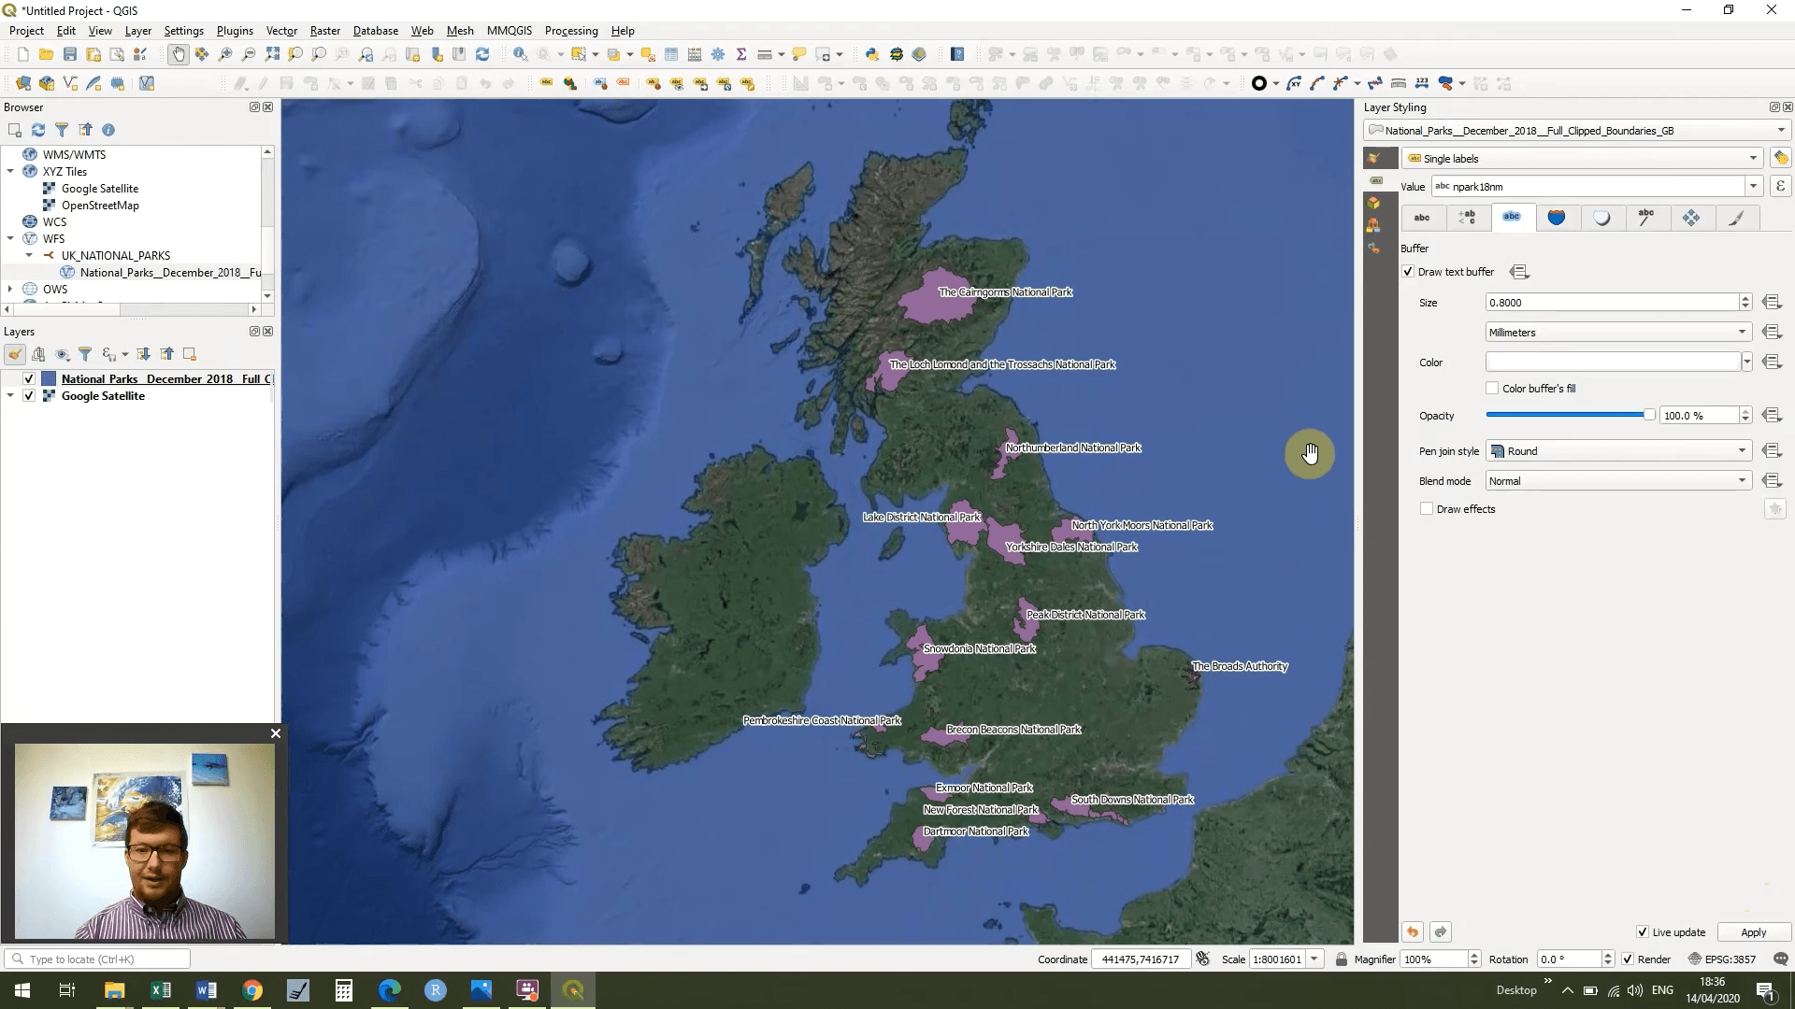Enable Color buffer's fill checkbox

(x=1492, y=389)
